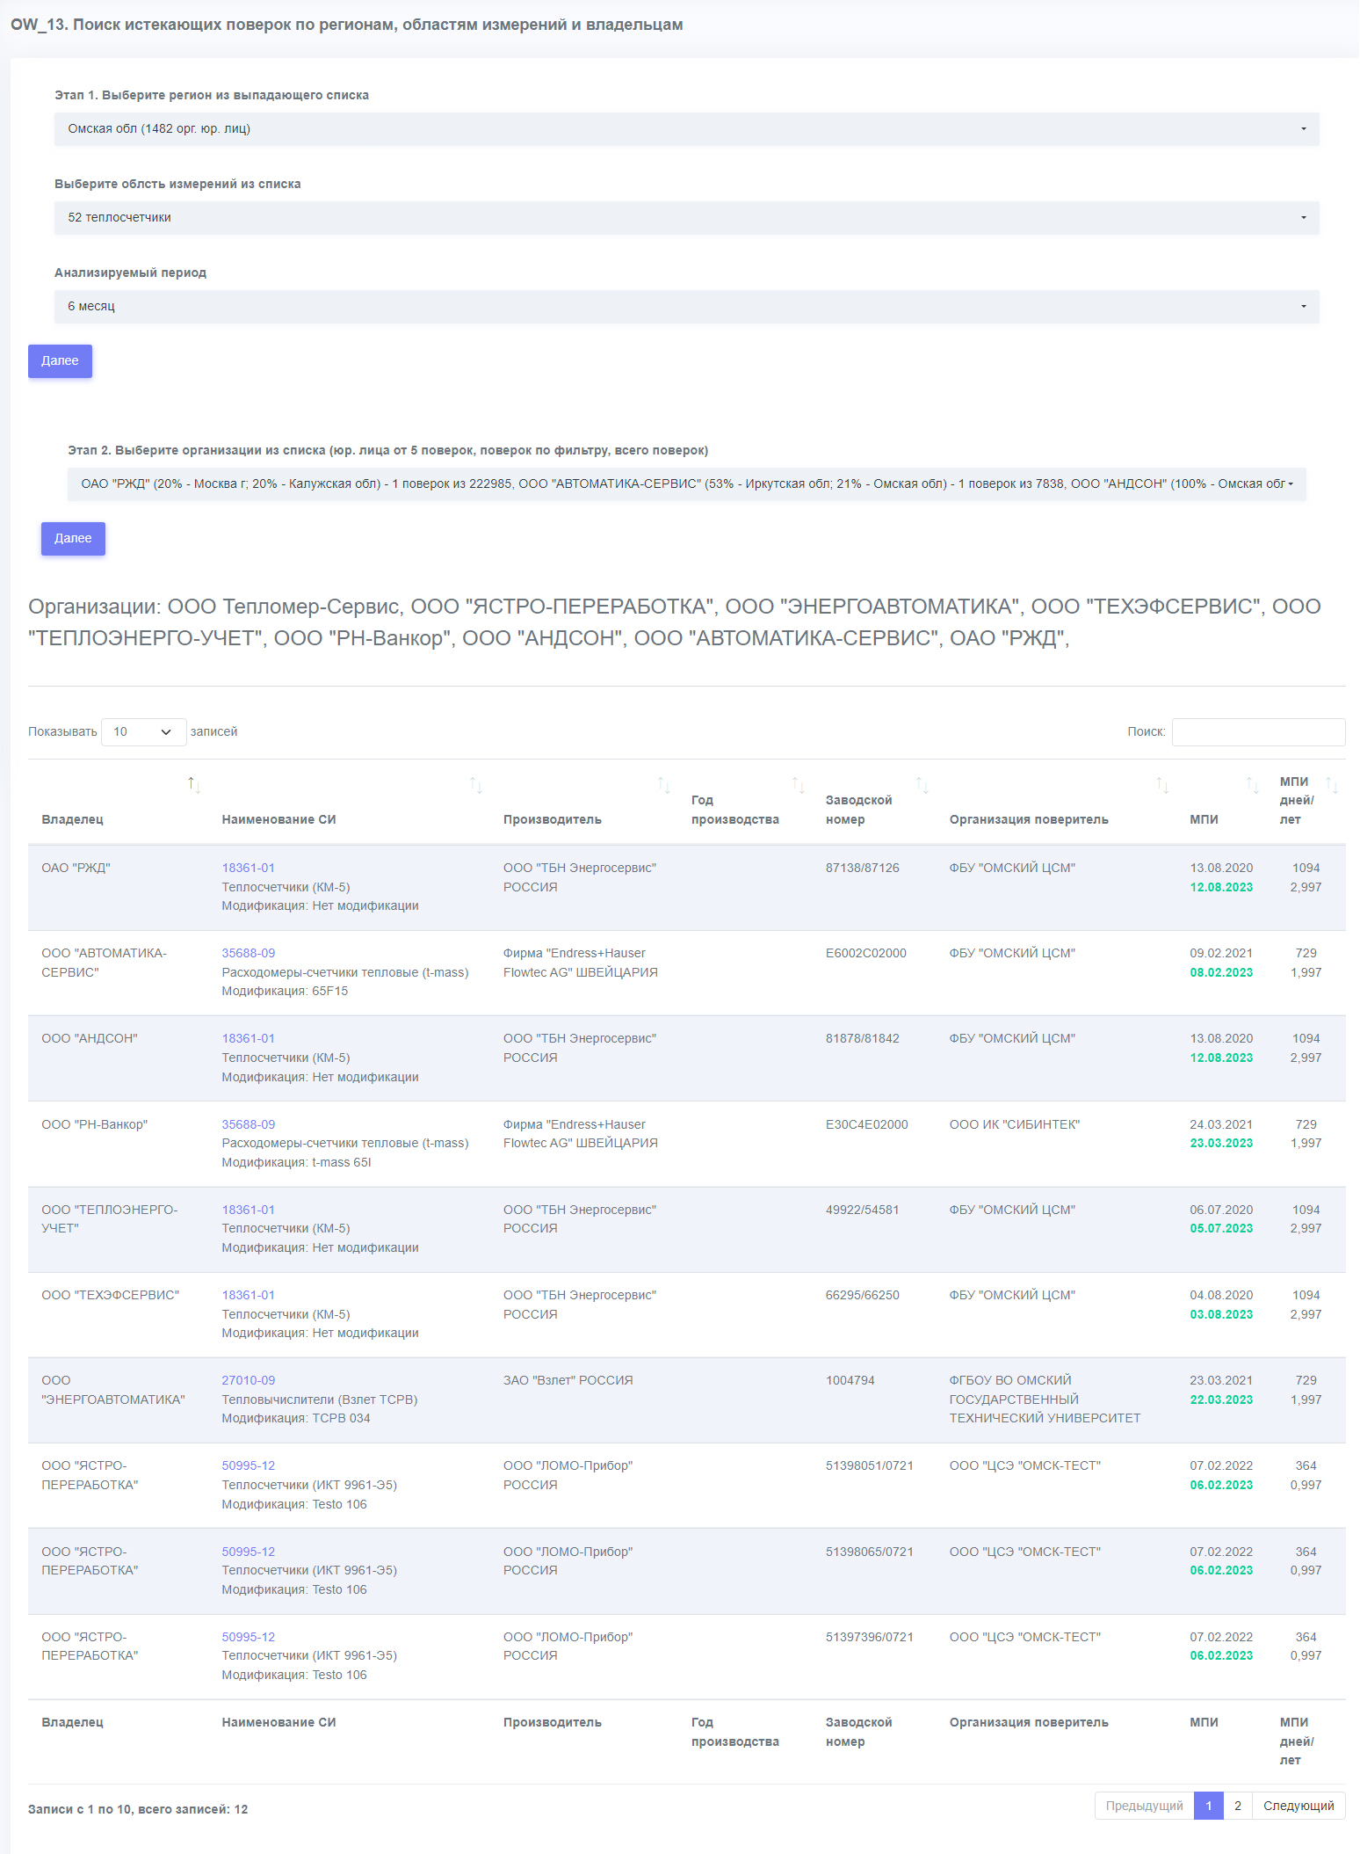Viewport: 1360px width, 1854px height.
Task: Click expiry date 23.03.2023
Action: (x=1221, y=1144)
